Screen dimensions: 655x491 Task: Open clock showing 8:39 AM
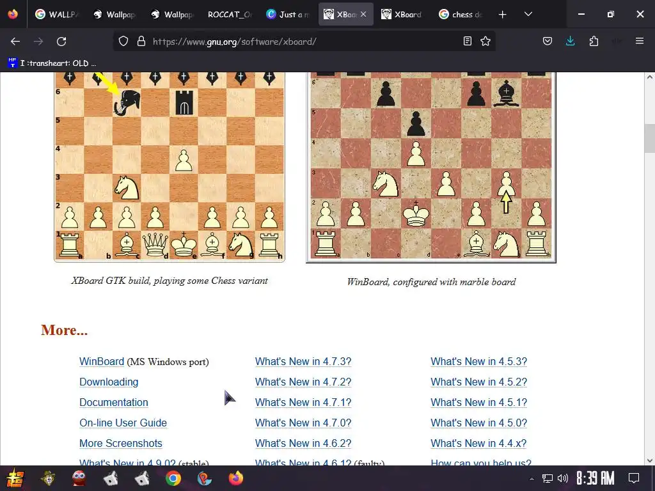point(596,478)
